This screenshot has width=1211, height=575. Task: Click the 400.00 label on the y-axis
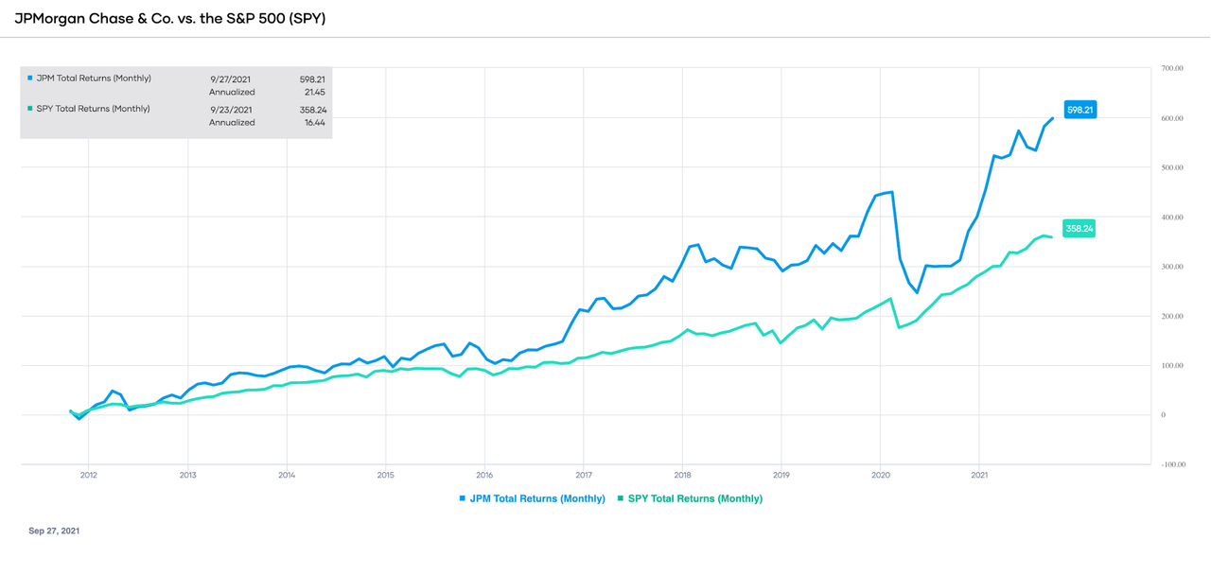(1172, 218)
